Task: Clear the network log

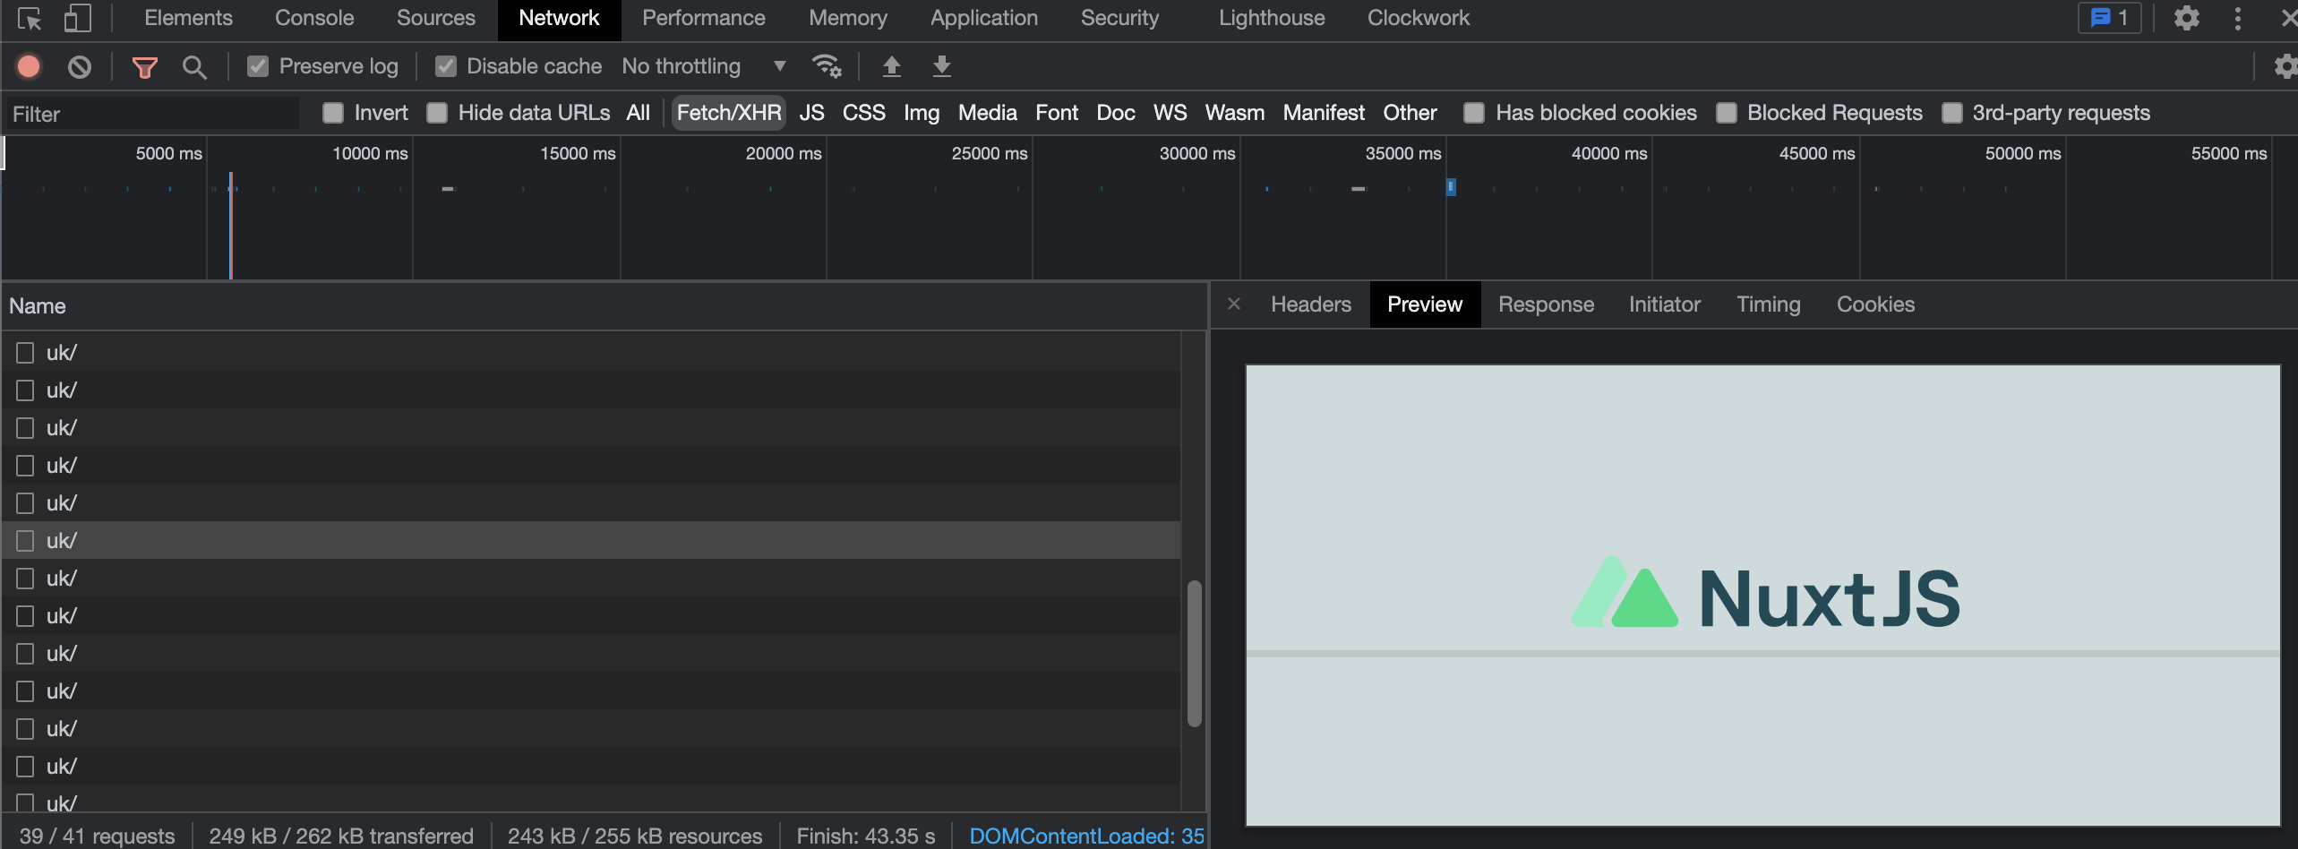Action: click(x=80, y=66)
